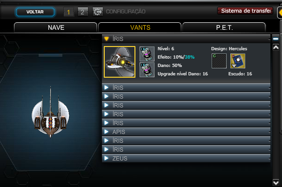Open the P.E.T. tab

click(224, 27)
